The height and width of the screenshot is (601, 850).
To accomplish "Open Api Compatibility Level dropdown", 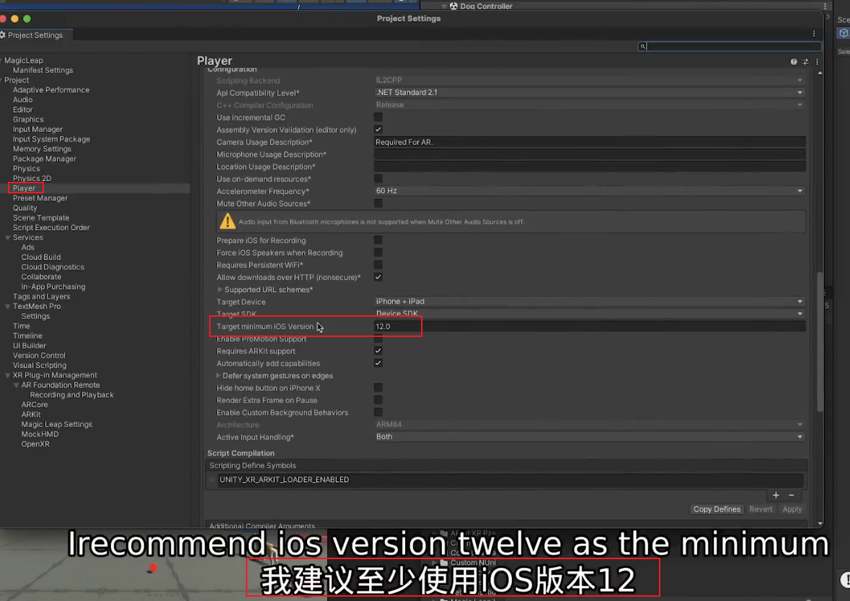I will click(589, 93).
